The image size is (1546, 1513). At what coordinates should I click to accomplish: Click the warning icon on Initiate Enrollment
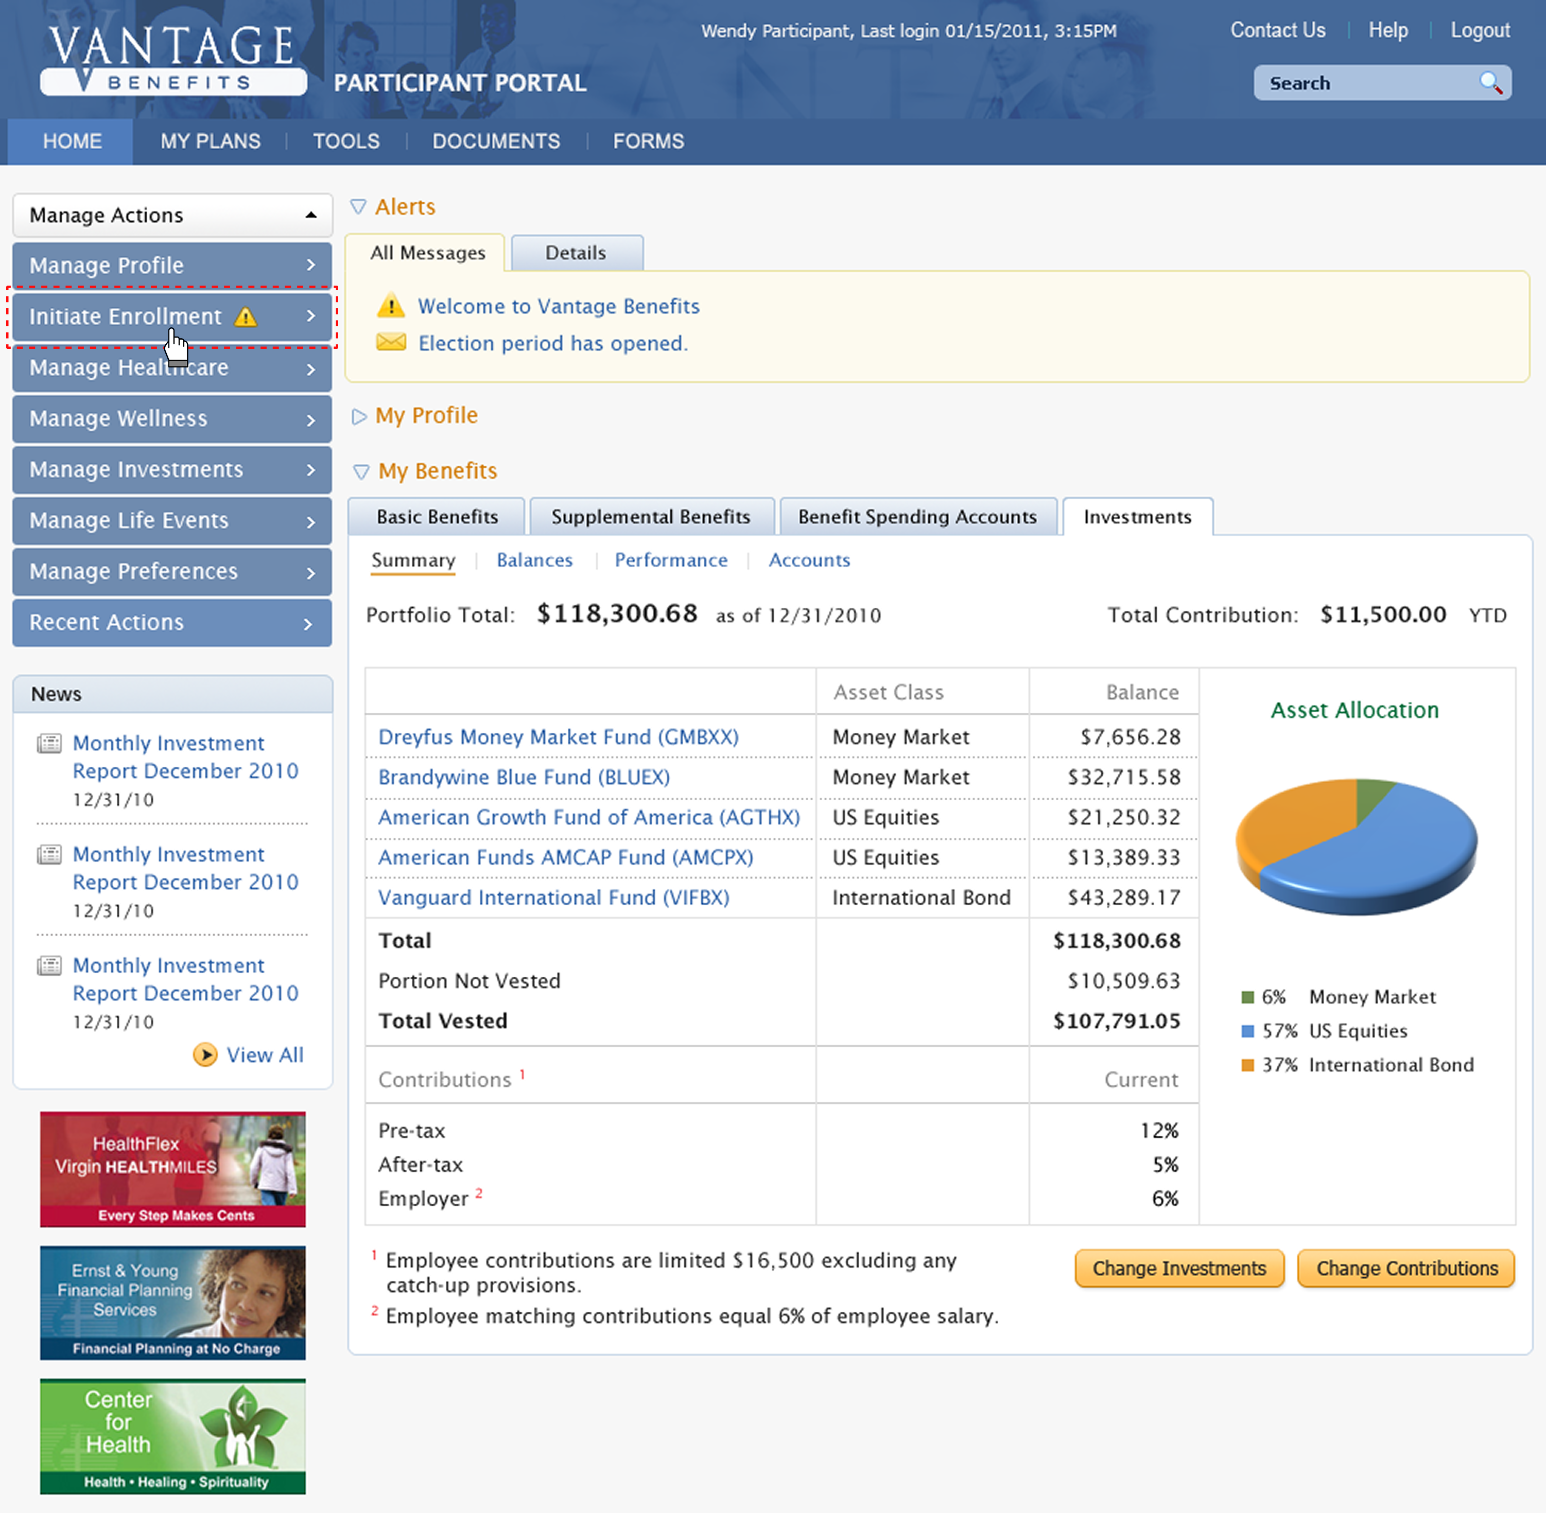pyautogui.click(x=246, y=317)
